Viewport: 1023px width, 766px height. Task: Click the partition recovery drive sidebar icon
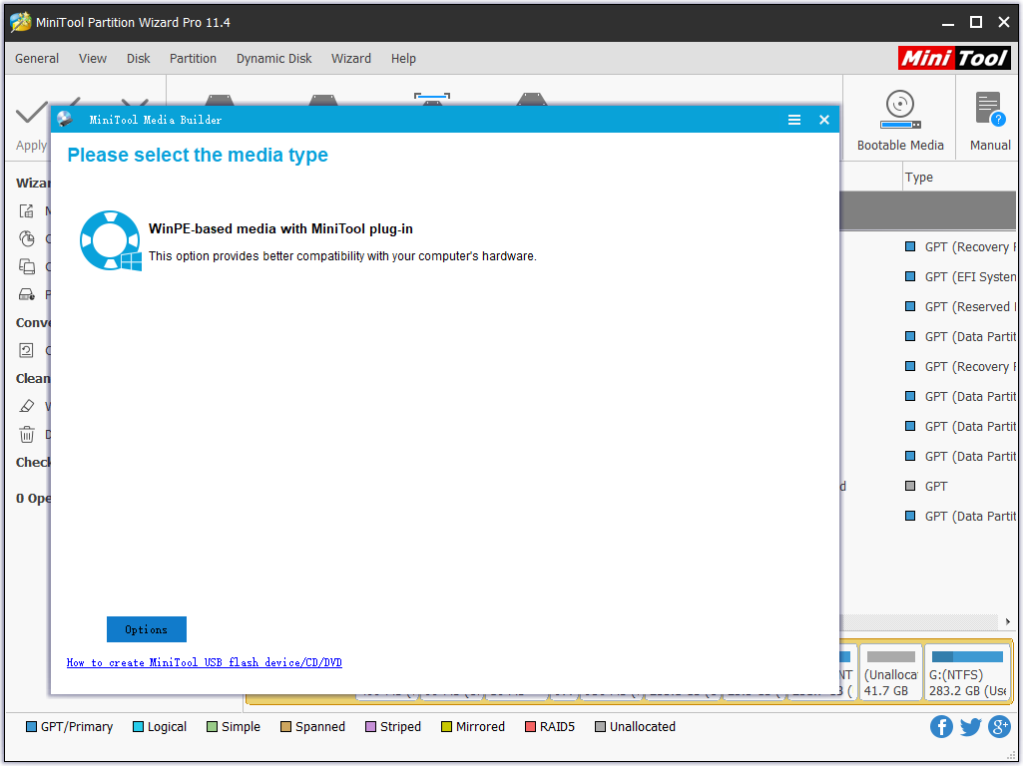27,294
